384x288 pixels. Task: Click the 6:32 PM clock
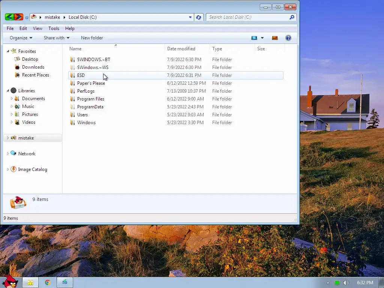[x=365, y=283]
